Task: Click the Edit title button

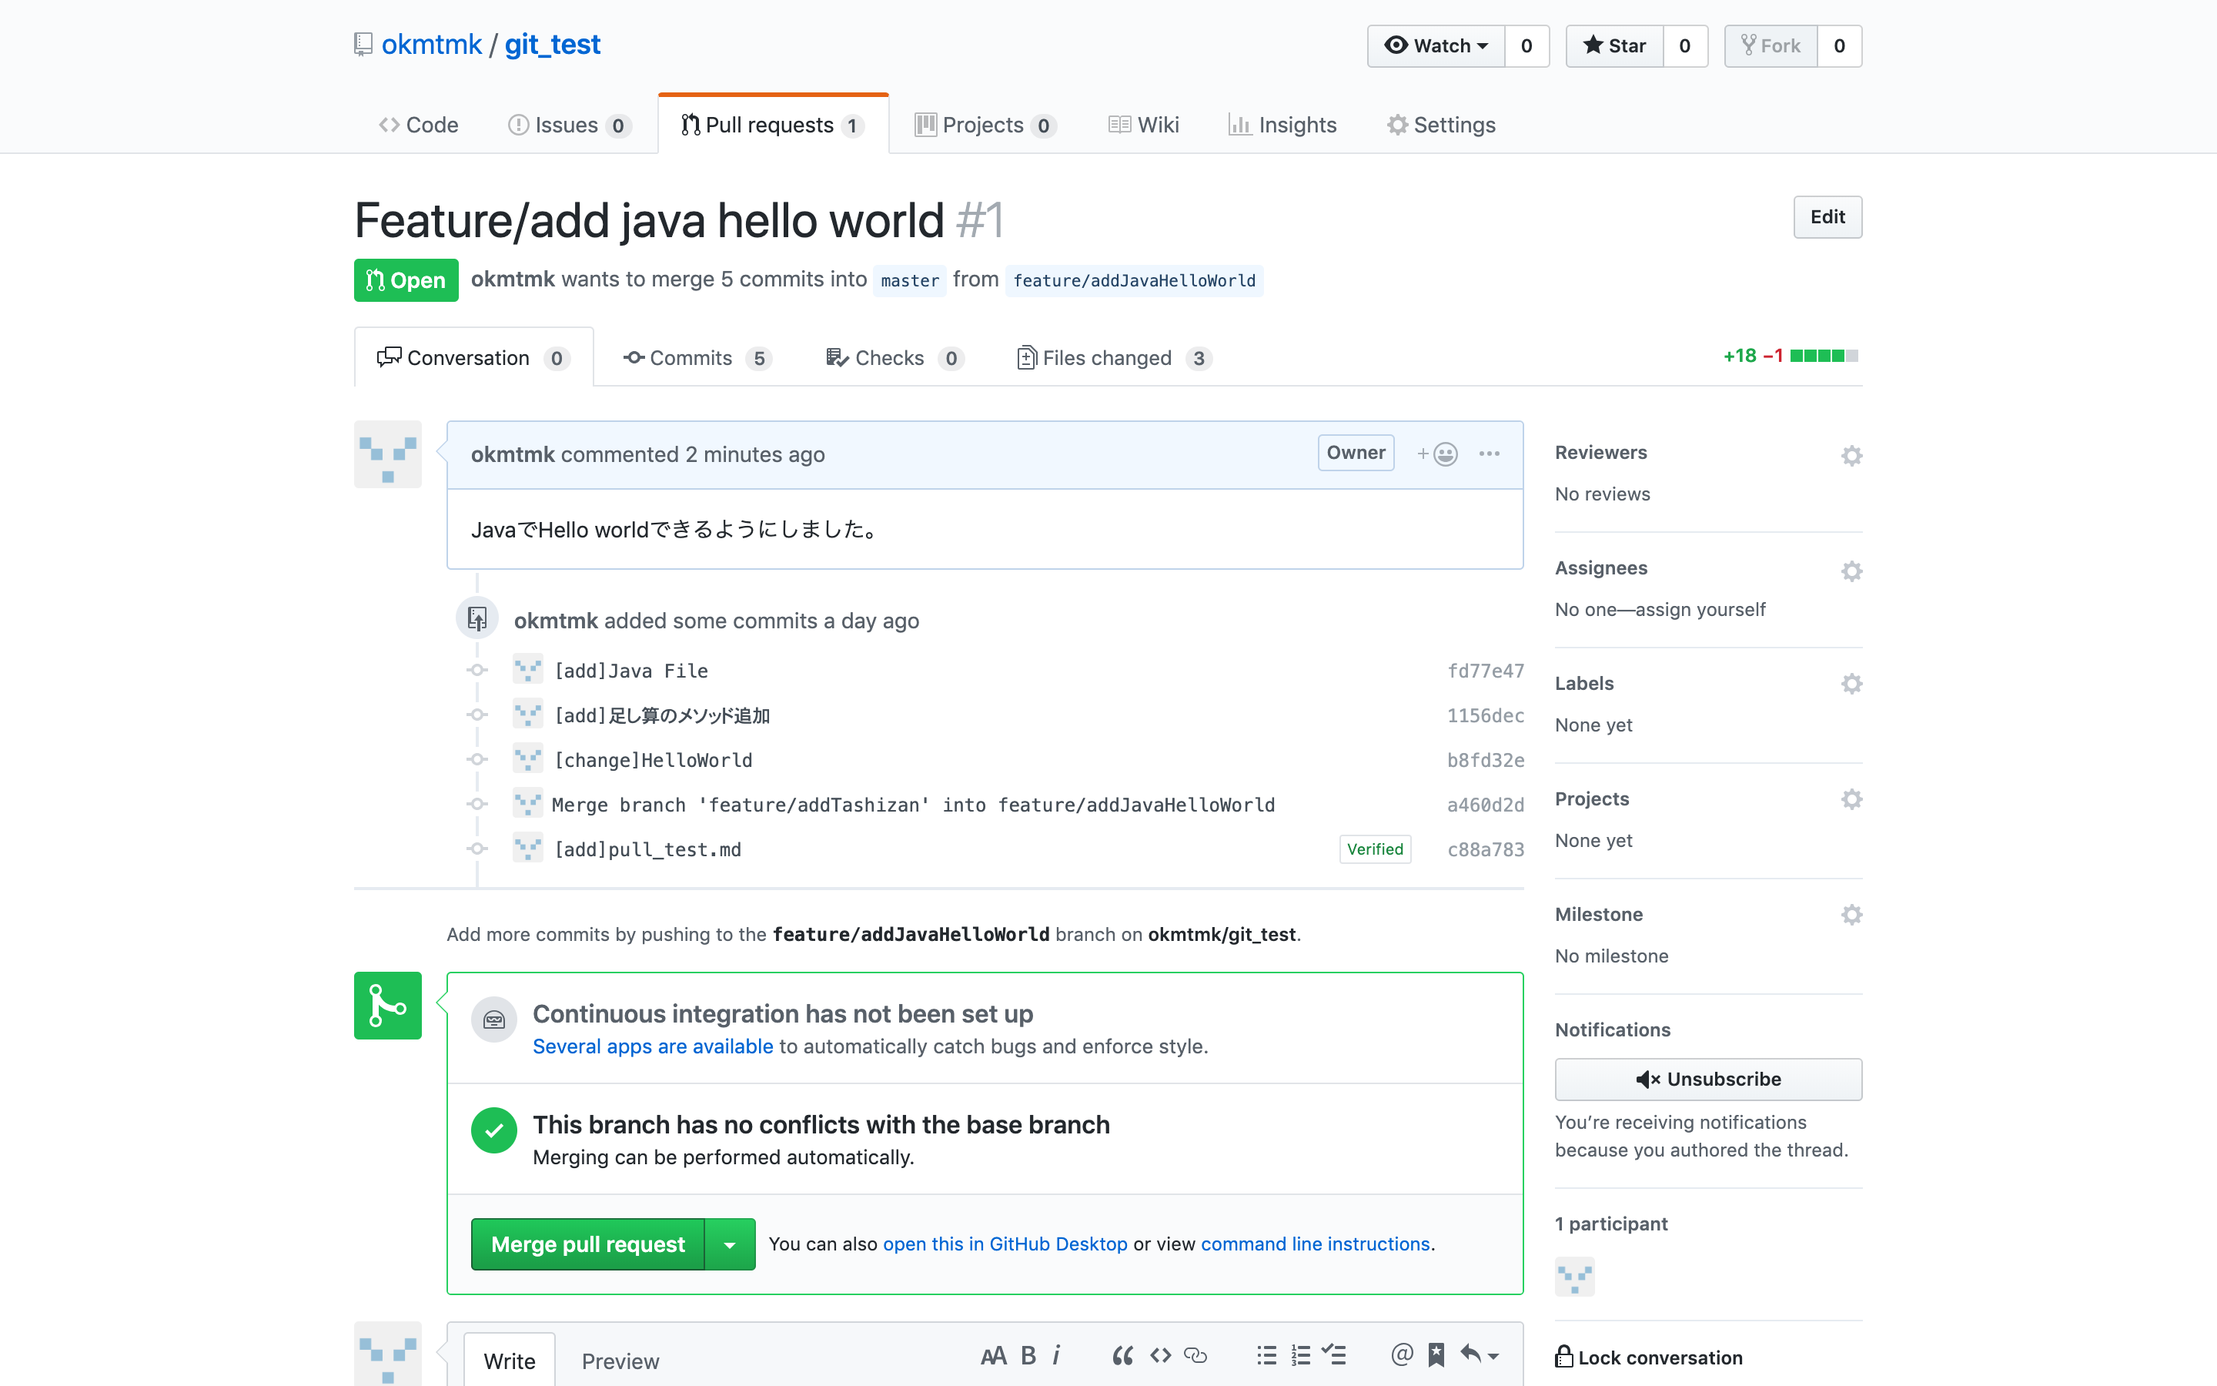Action: (x=1827, y=217)
